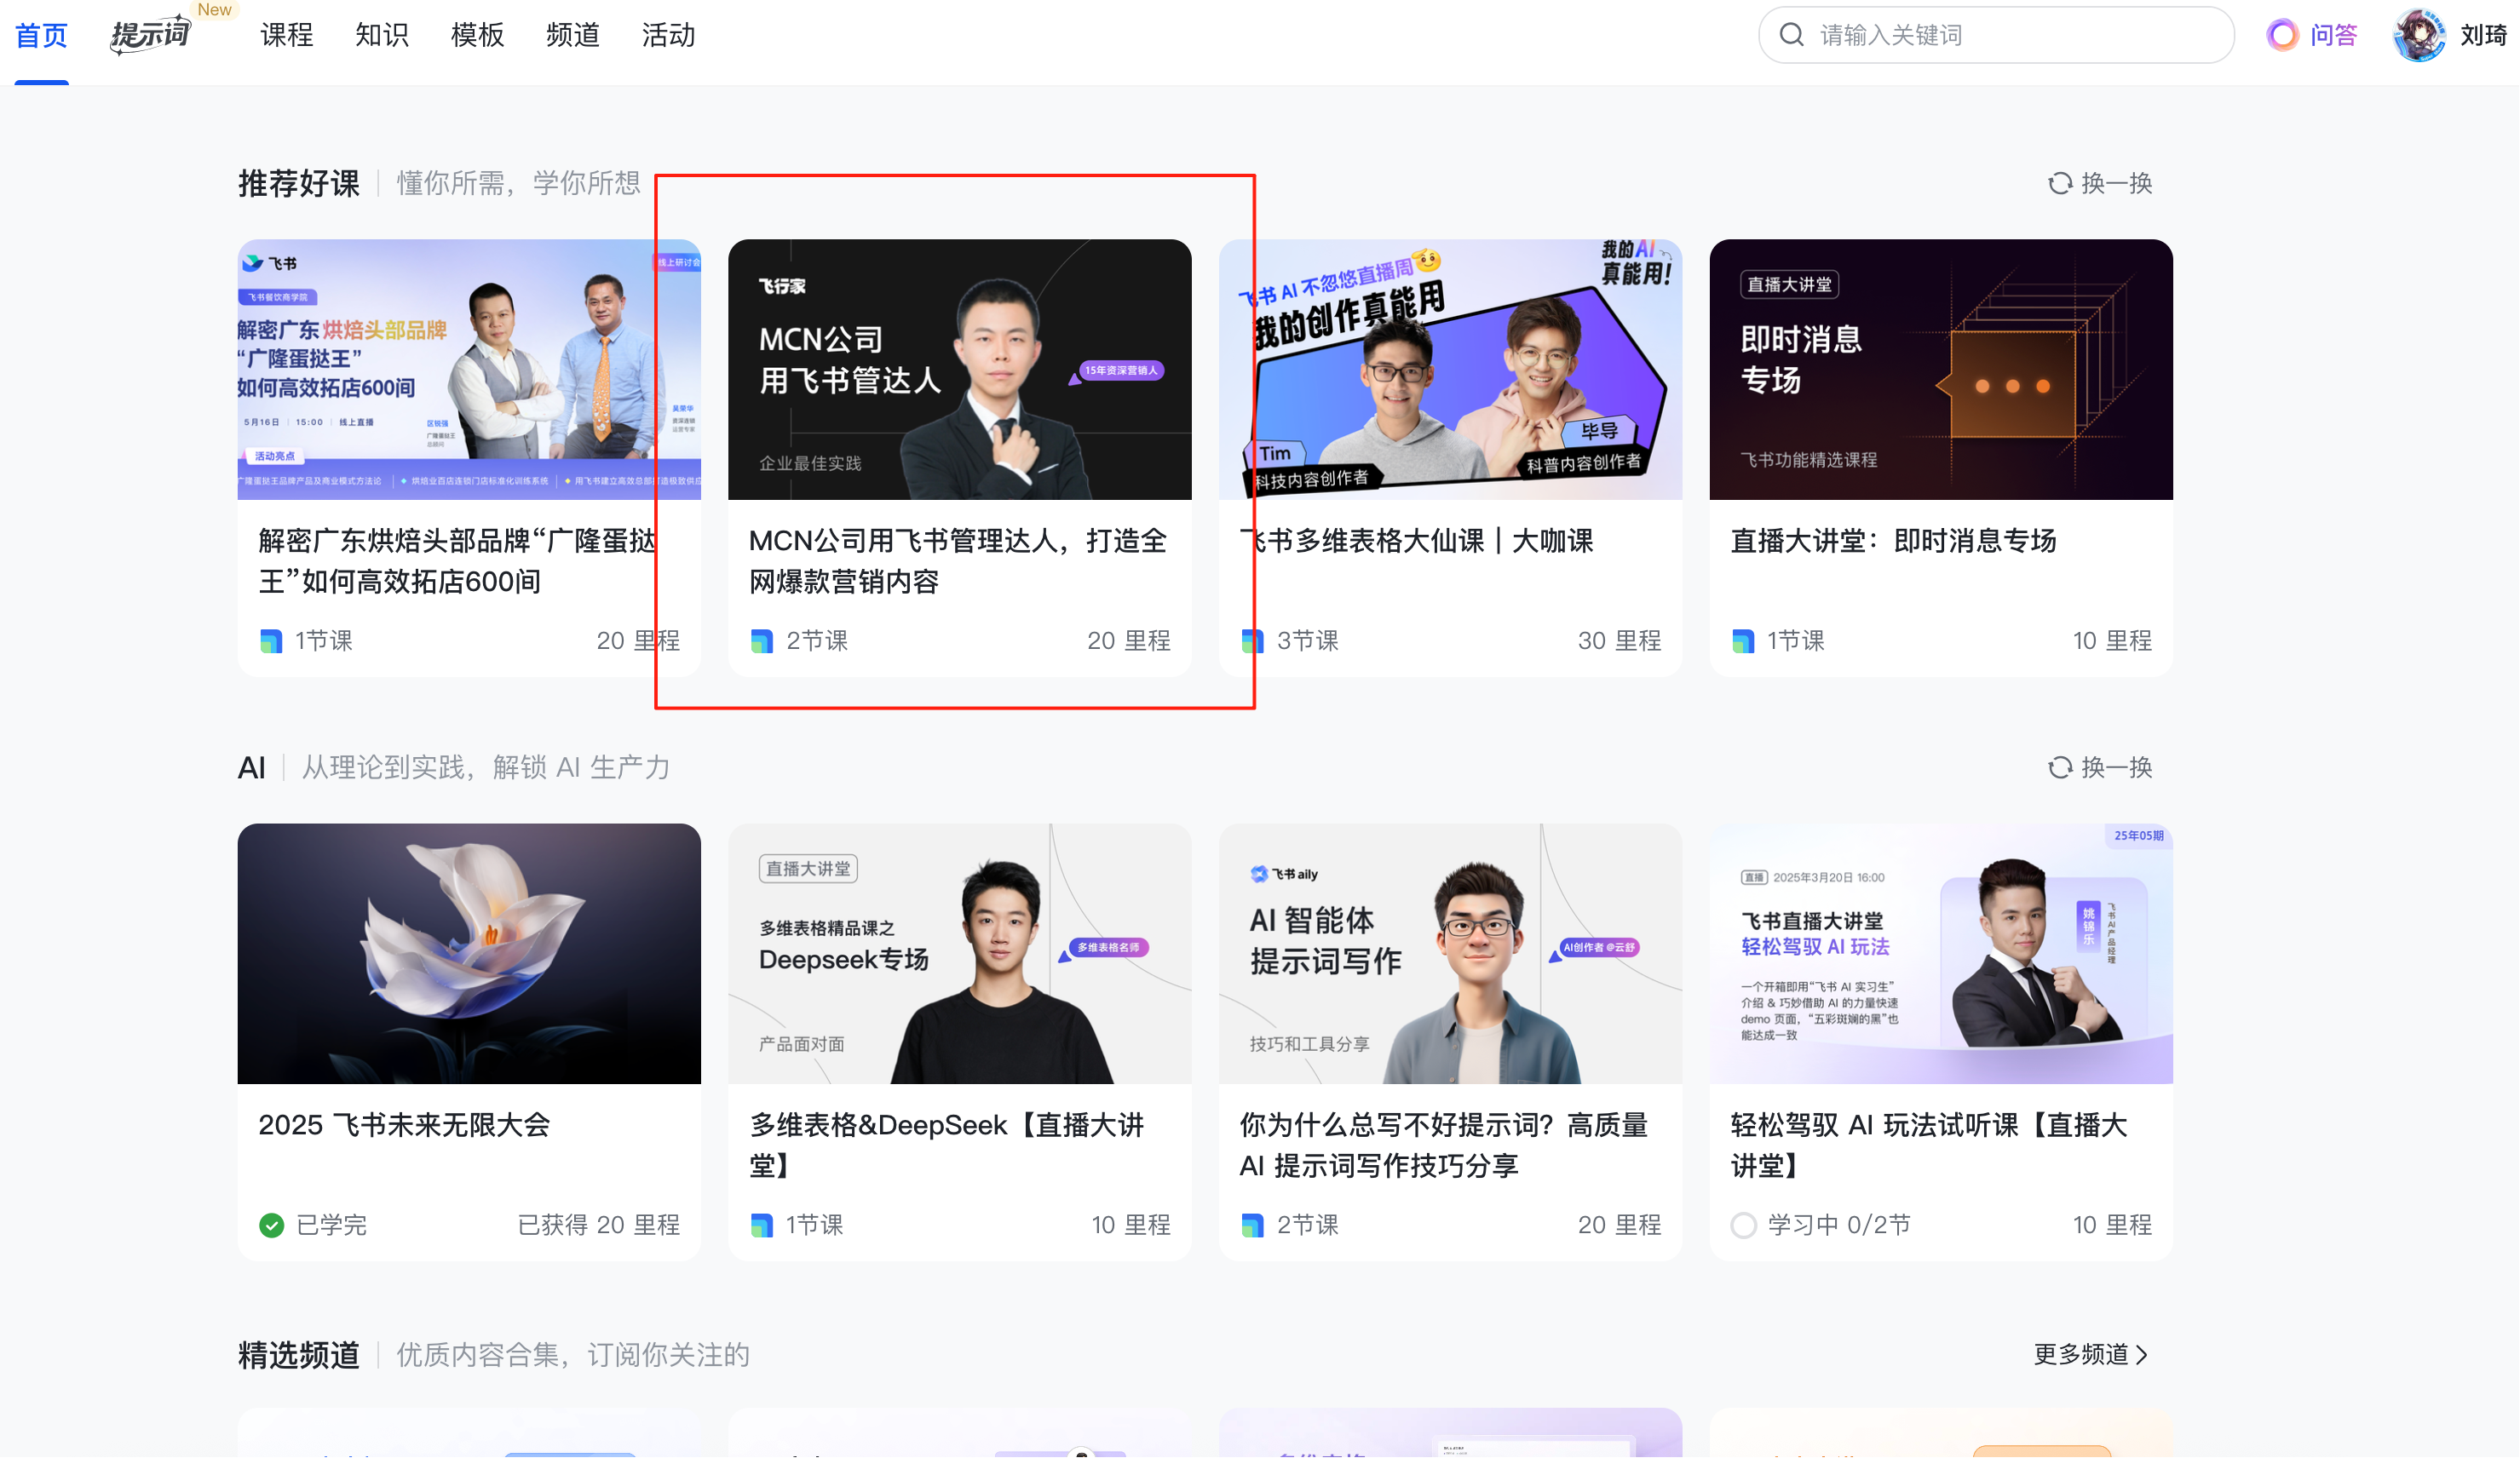The height and width of the screenshot is (1458, 2520).
Task: Open the white flower 飞书未来无限大会 thumbnail
Action: click(469, 954)
